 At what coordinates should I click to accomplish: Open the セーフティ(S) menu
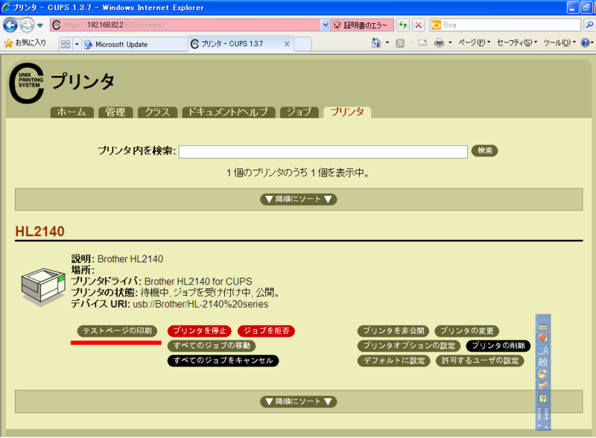(x=517, y=42)
